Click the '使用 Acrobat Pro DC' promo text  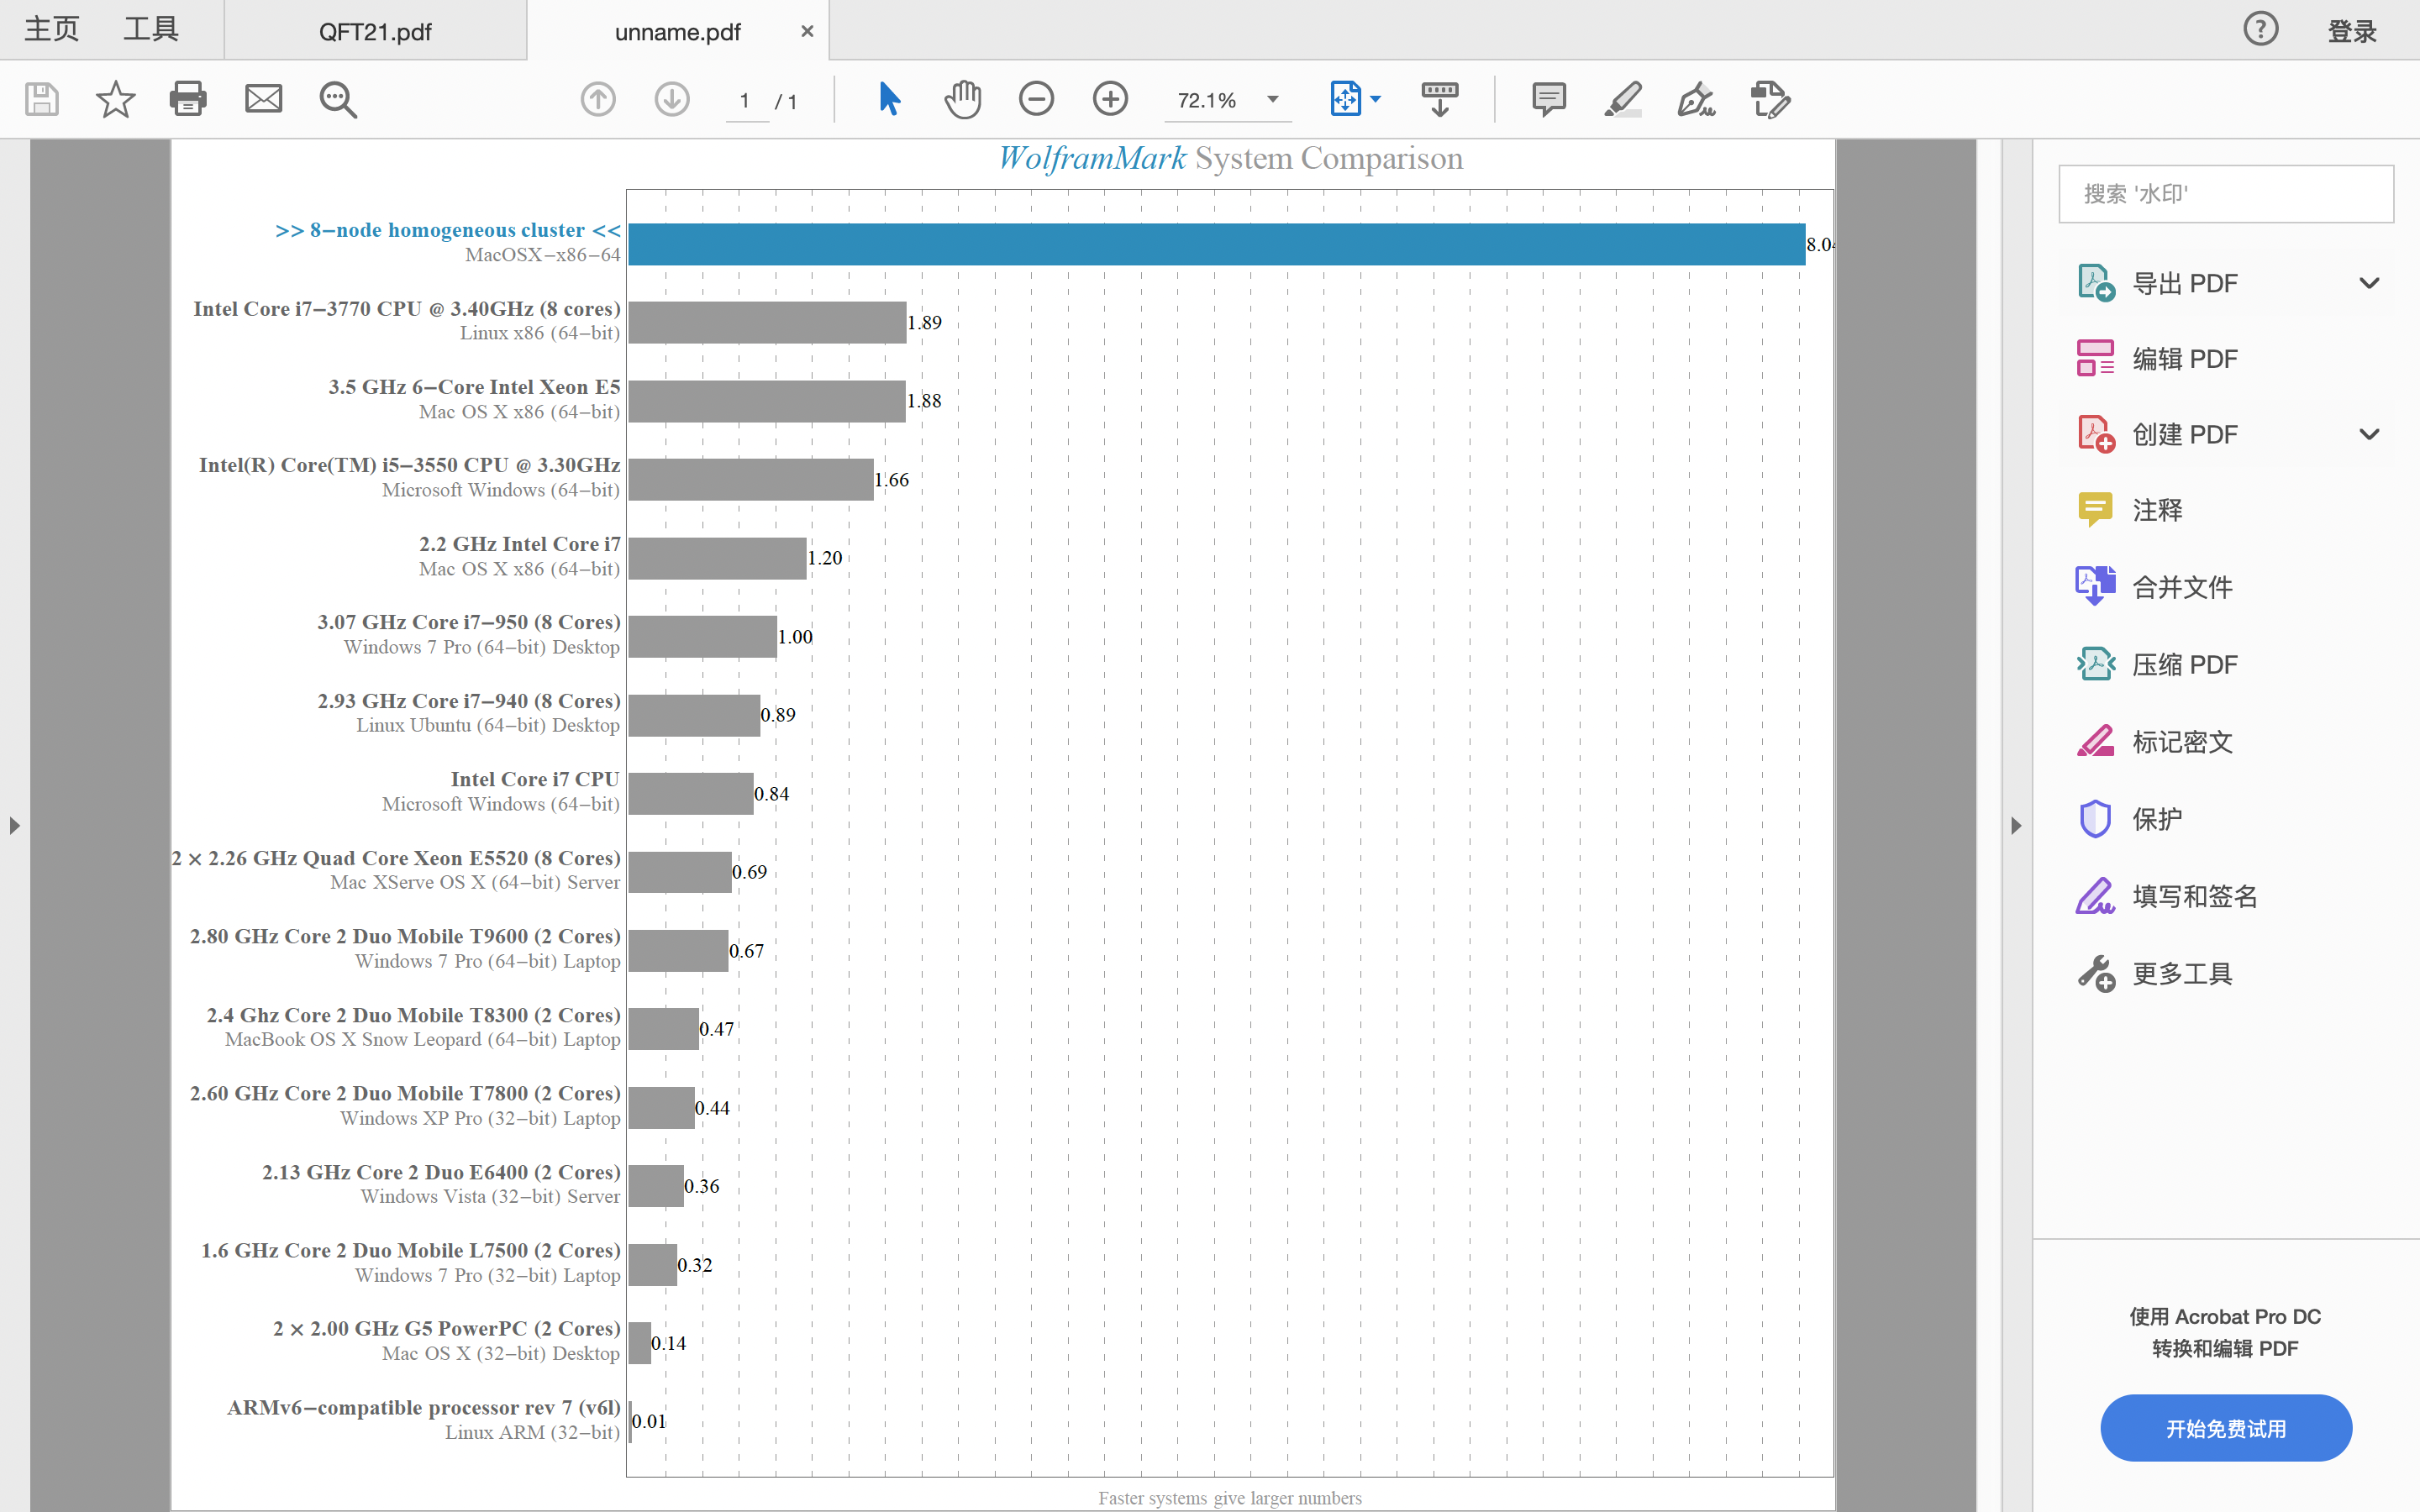point(2225,1317)
